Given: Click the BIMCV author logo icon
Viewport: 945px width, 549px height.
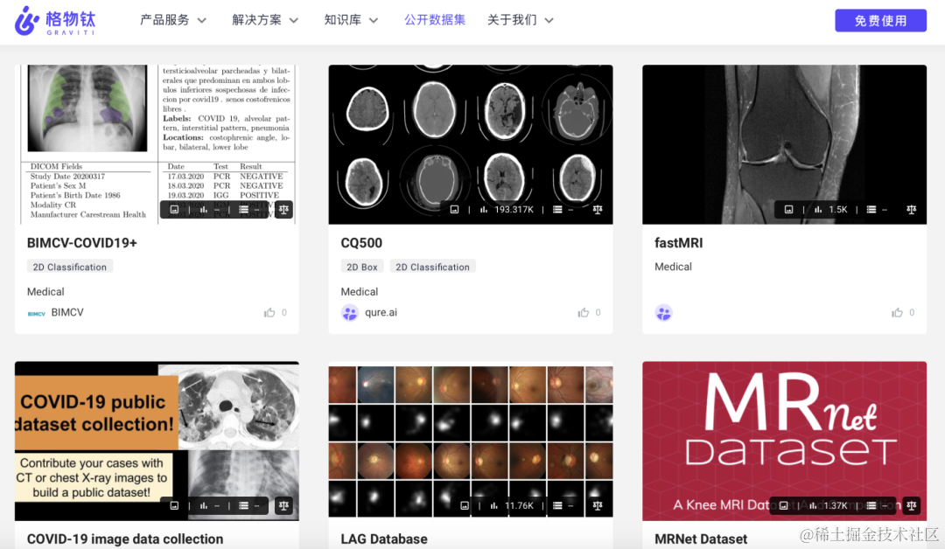Looking at the screenshot, I should 36,314.
